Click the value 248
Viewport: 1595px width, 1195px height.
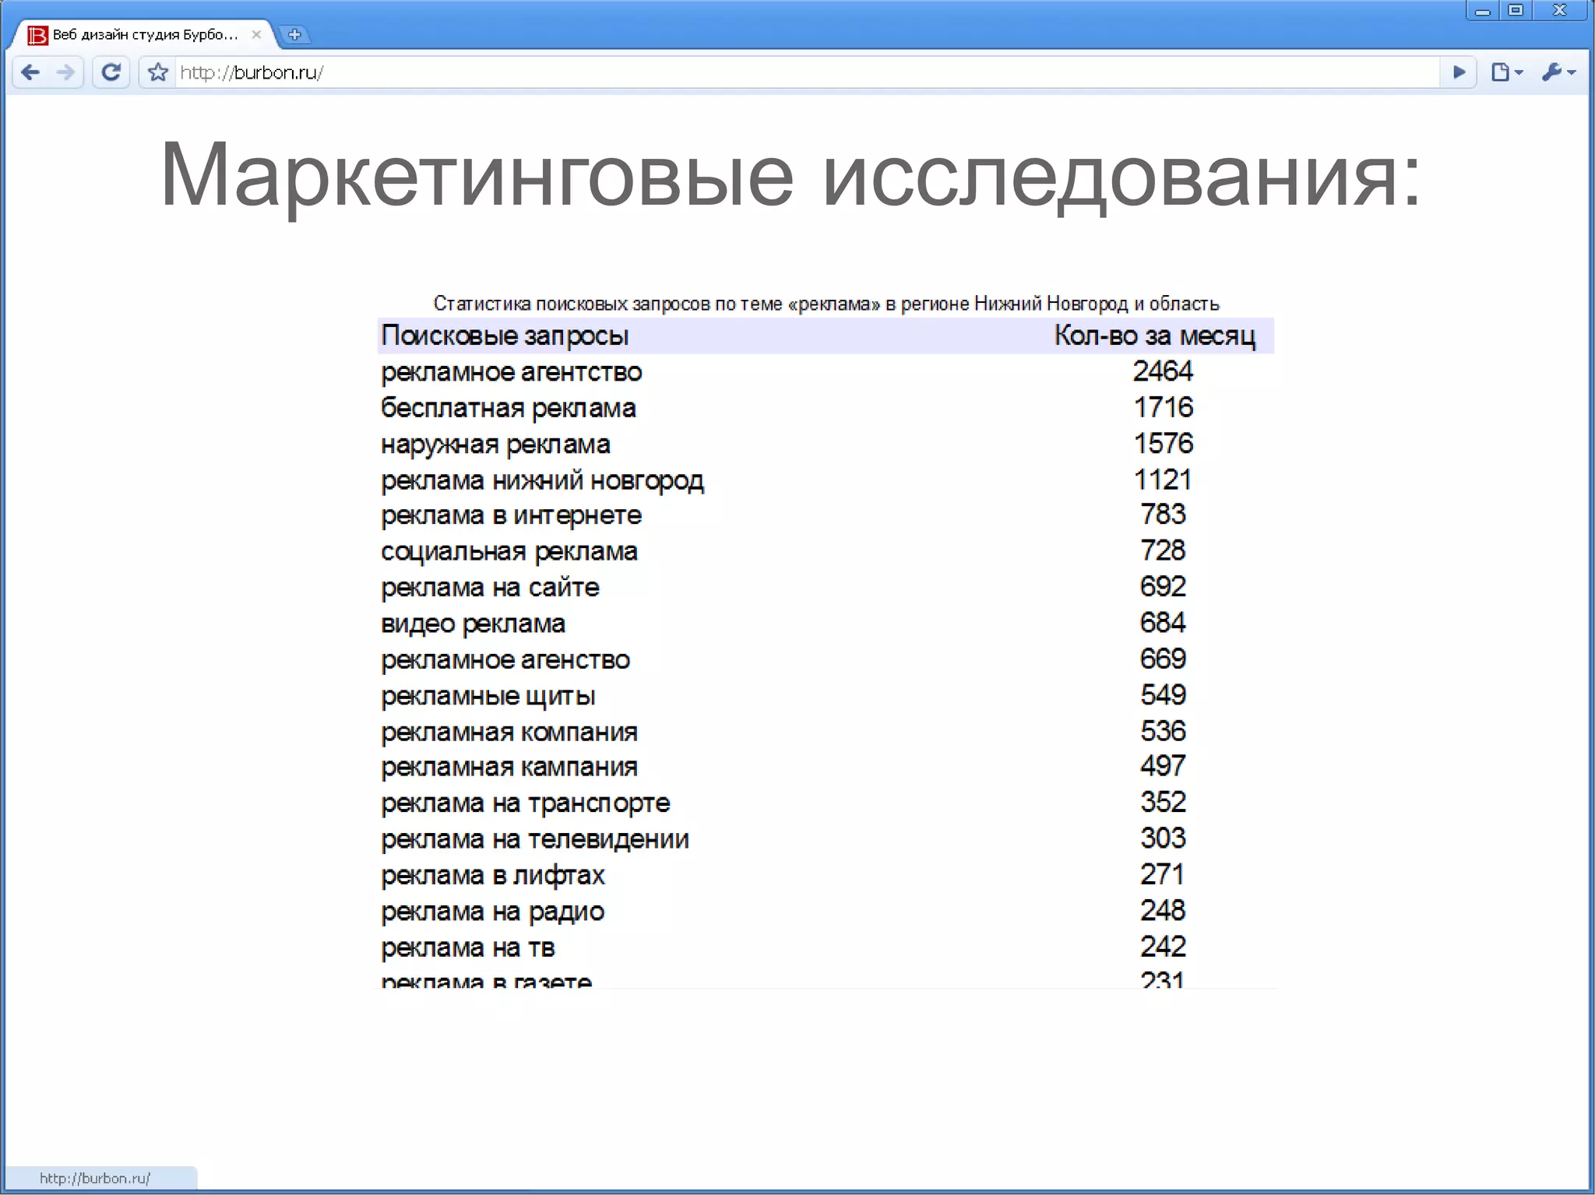1163,910
